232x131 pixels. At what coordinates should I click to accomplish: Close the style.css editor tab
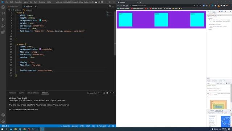[x=36, y=6]
